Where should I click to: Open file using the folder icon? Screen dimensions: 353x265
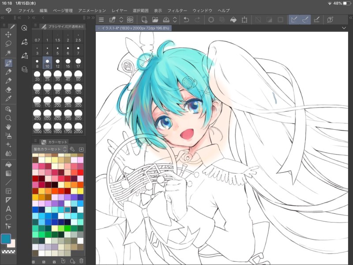[x=155, y=20]
